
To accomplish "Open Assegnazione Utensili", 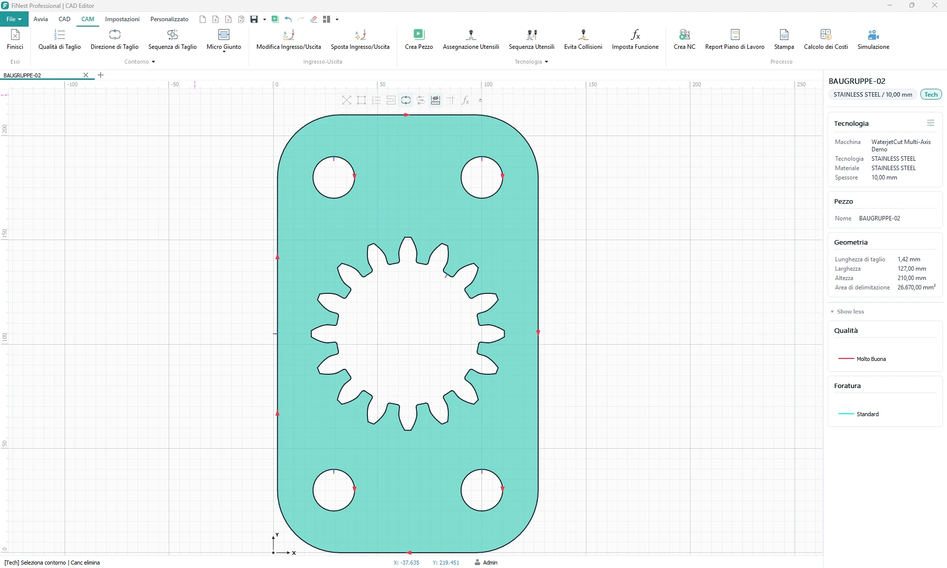I will pos(471,39).
